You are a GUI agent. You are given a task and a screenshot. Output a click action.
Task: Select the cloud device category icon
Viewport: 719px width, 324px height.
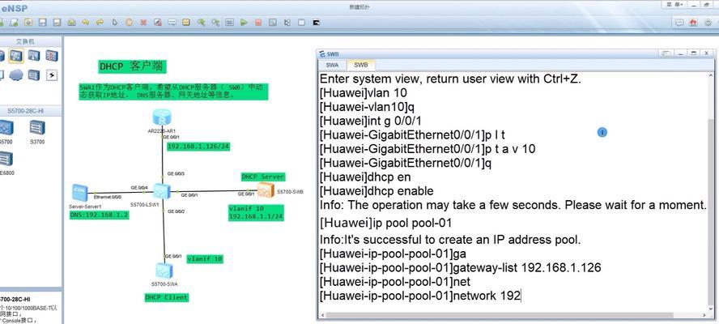click(x=16, y=75)
